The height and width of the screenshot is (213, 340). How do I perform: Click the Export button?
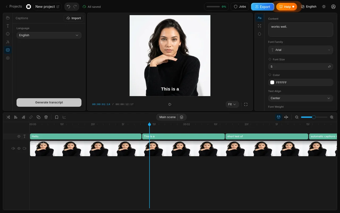point(262,7)
